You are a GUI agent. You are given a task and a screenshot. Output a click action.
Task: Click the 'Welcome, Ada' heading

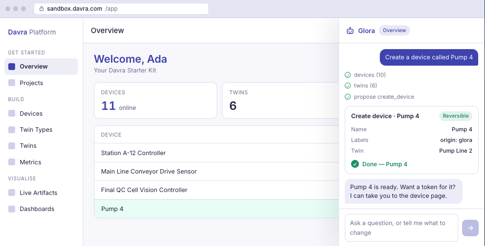coord(130,59)
